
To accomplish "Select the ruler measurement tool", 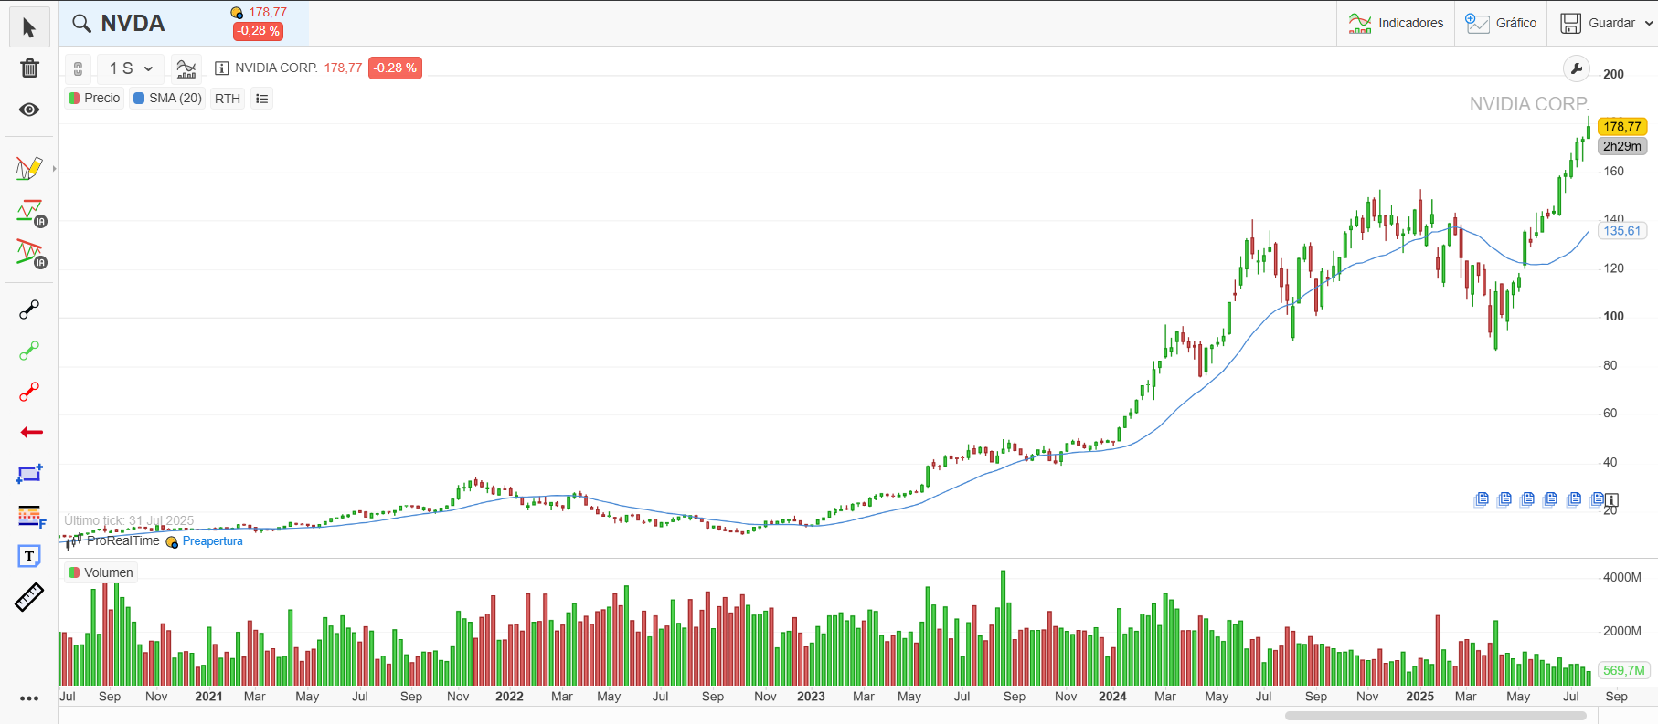I will pos(29,597).
